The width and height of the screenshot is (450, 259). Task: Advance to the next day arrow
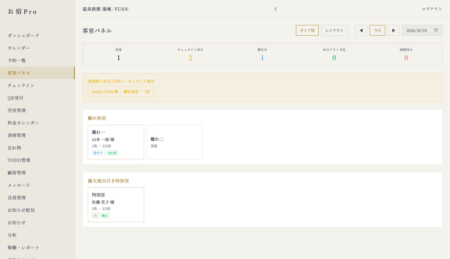click(x=394, y=30)
